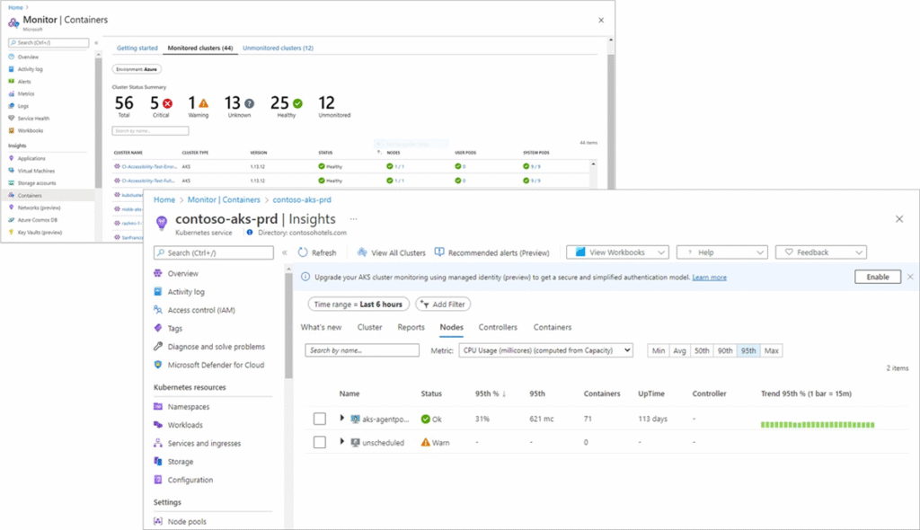Dismiss the managed identity upgrade banner
The width and height of the screenshot is (920, 530).
(x=910, y=277)
